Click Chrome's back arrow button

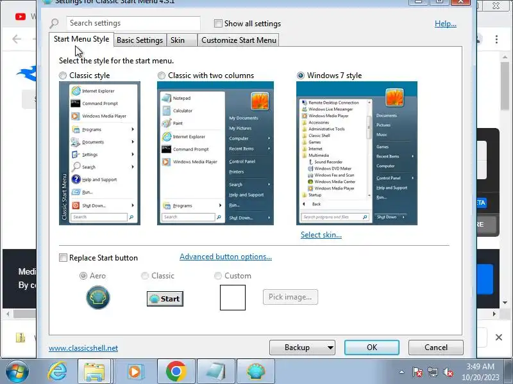pyautogui.click(x=17, y=39)
